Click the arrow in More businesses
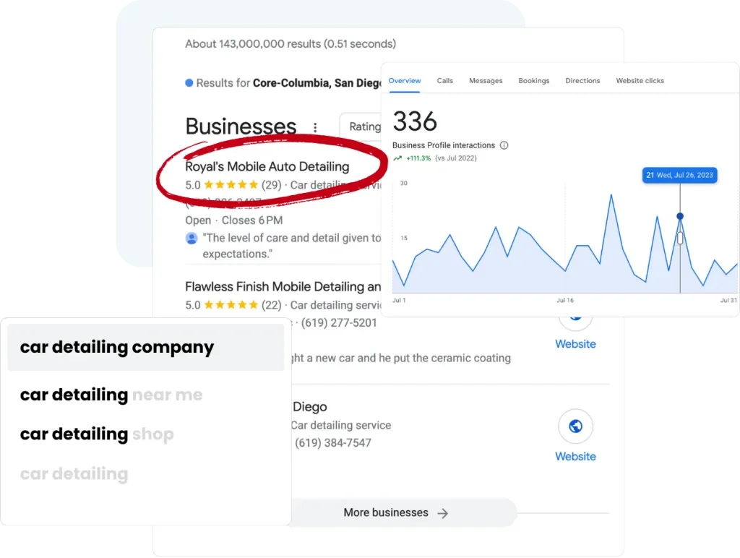Screen dimensions: 740x558 pos(443,513)
